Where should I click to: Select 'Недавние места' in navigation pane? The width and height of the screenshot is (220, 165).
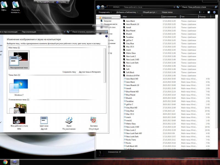click(111, 24)
